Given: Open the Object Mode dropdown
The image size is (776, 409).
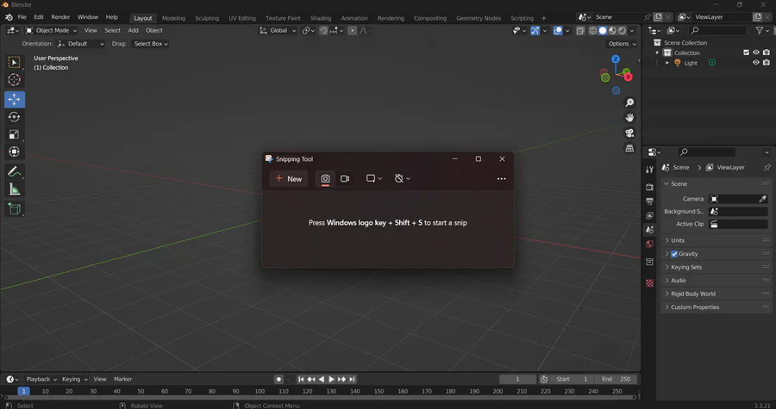Looking at the screenshot, I should coord(52,31).
